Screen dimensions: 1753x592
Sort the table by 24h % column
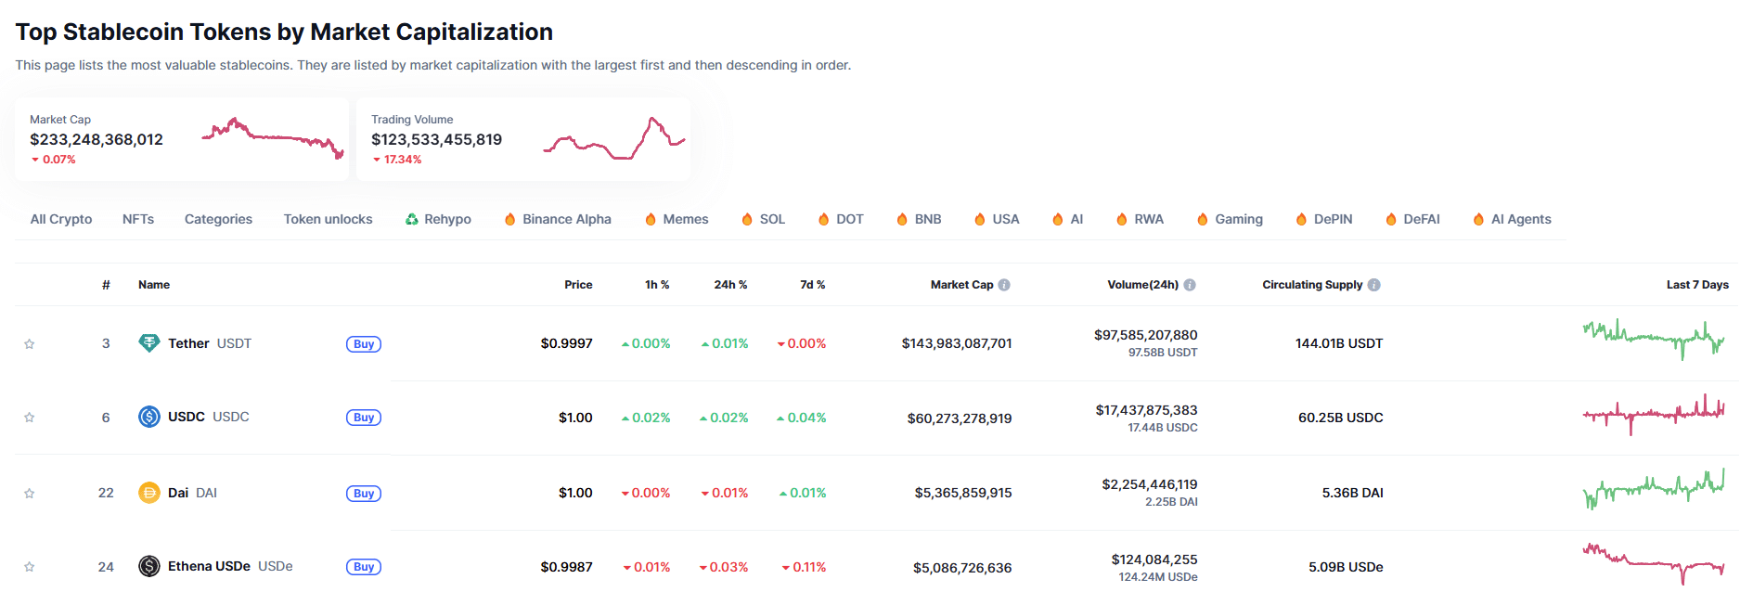tap(730, 285)
